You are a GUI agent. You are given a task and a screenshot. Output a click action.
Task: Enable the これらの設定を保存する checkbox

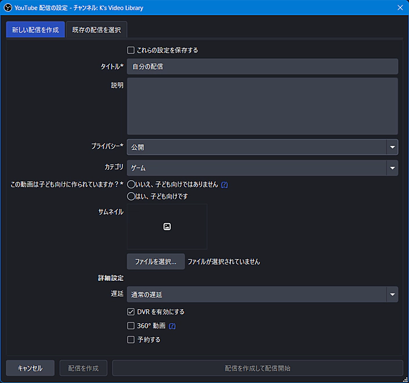point(131,50)
